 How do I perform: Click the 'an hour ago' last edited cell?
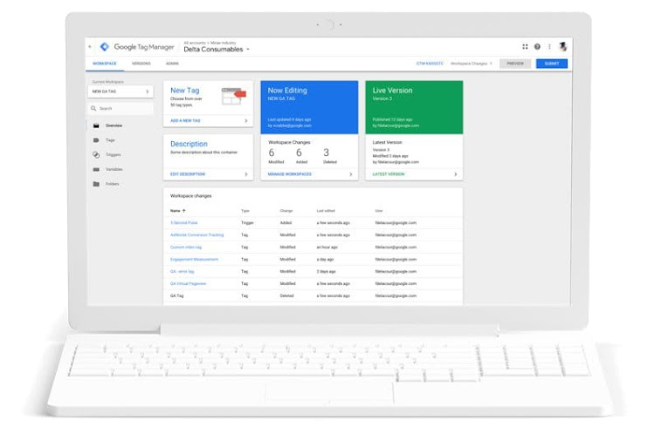(327, 247)
